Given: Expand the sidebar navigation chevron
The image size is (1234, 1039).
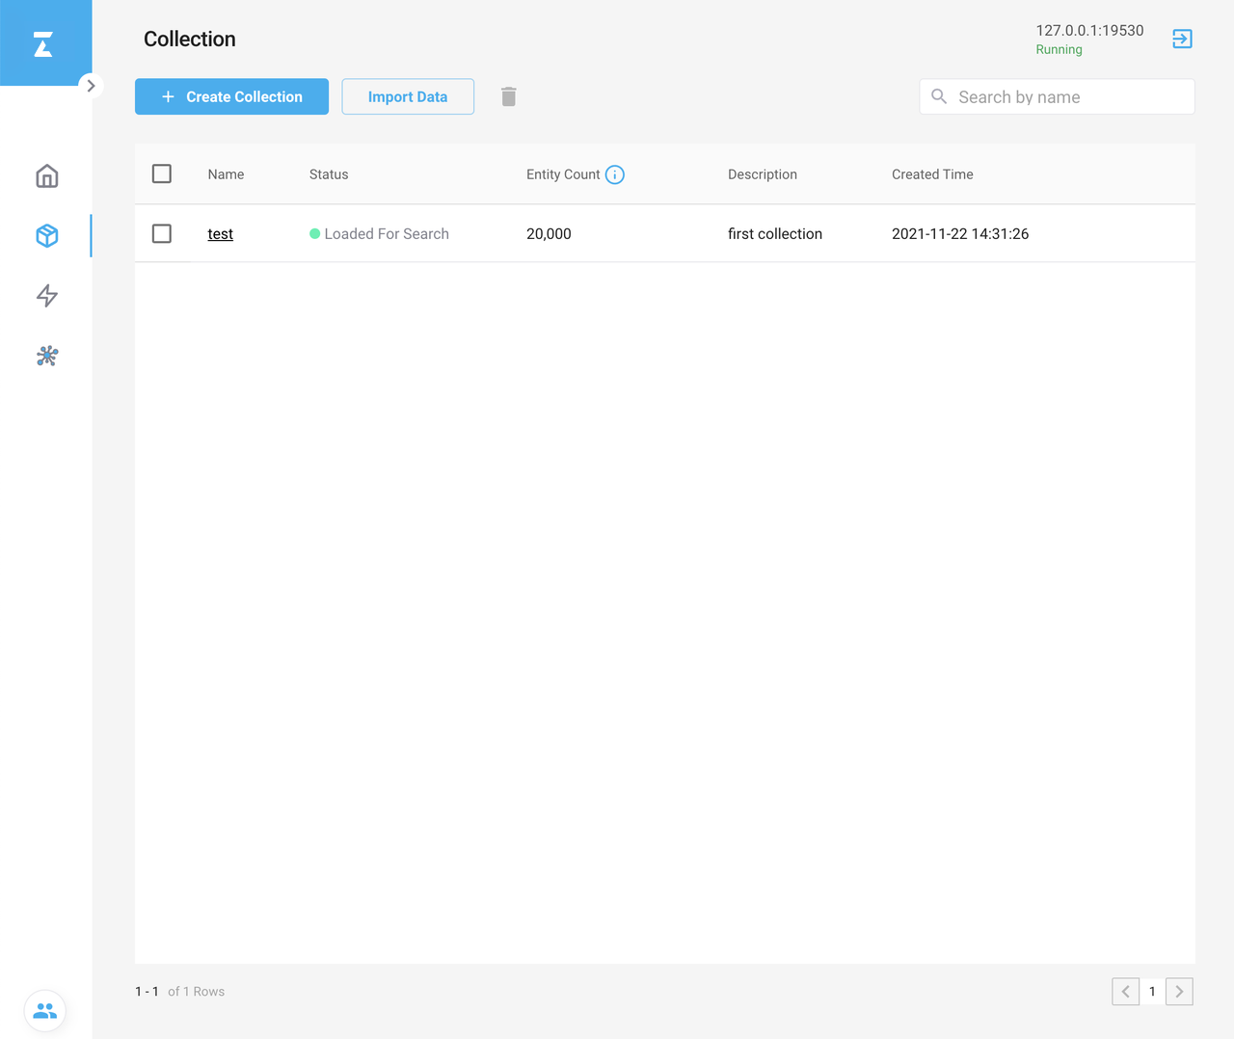Looking at the screenshot, I should (x=91, y=86).
